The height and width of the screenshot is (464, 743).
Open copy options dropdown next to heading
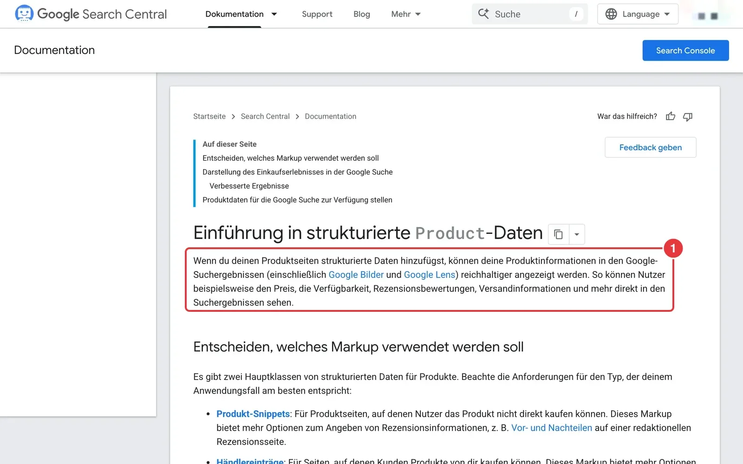point(577,234)
